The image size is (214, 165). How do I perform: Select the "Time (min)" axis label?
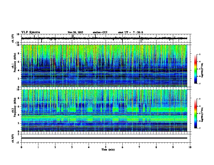(108, 150)
